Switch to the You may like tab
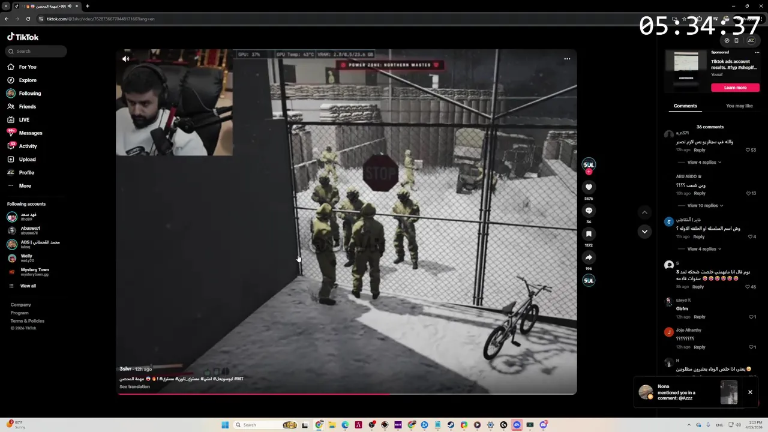Viewport: 768px width, 432px height. [739, 106]
